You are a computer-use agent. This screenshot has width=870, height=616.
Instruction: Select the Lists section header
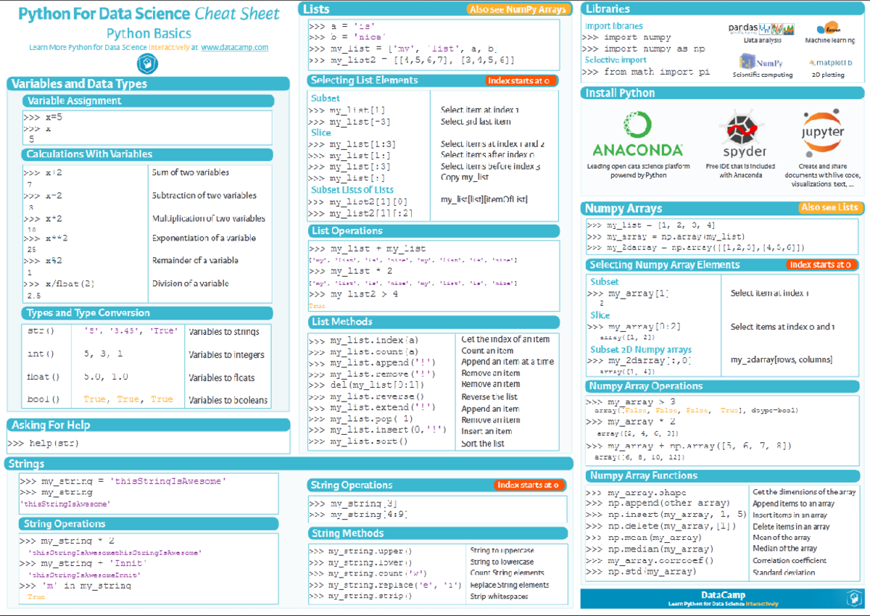(317, 9)
